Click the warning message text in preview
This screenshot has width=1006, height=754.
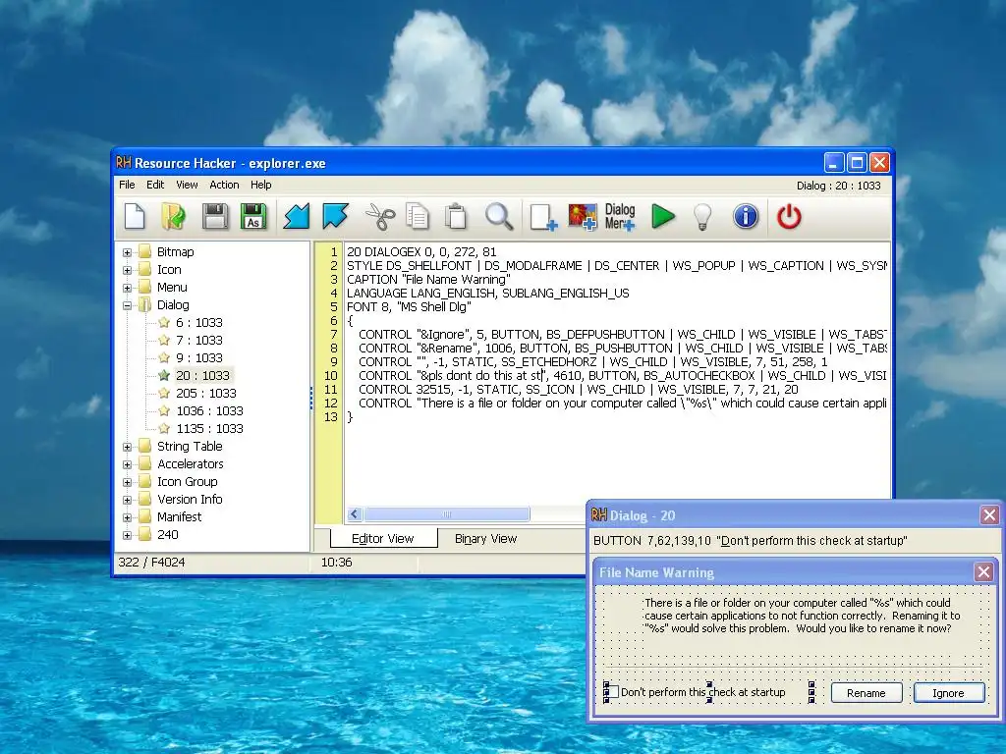tap(802, 616)
